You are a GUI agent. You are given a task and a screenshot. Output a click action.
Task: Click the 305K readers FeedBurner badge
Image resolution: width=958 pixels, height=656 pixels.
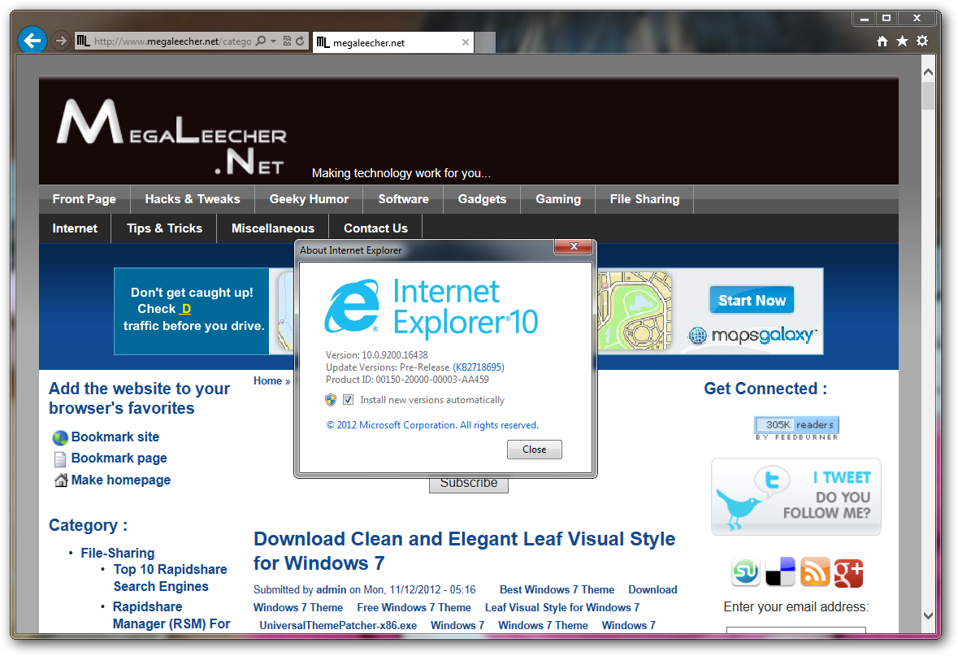(796, 428)
